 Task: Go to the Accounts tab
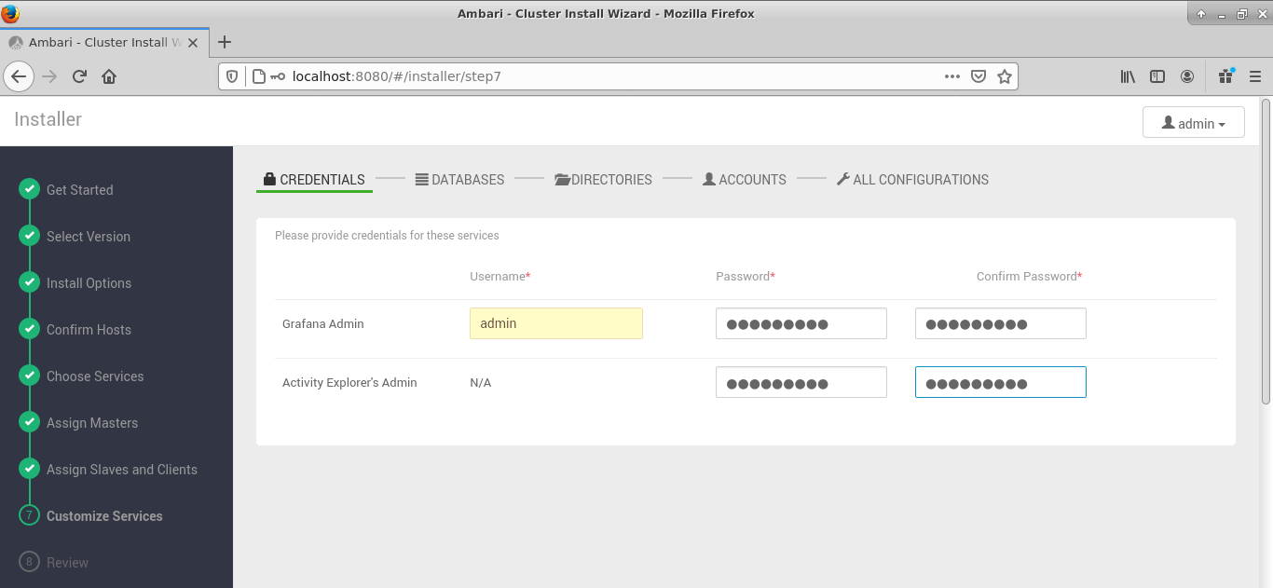(x=745, y=180)
